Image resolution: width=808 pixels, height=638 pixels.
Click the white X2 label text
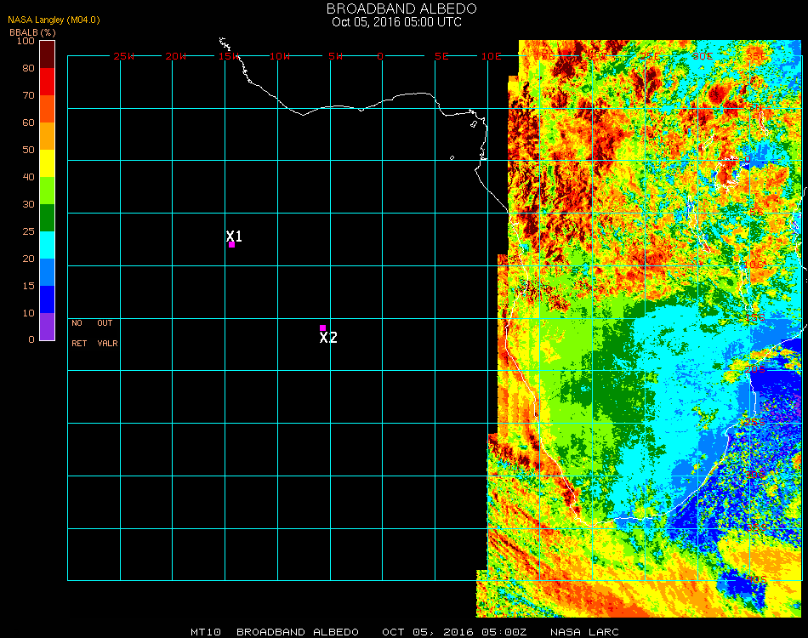pyautogui.click(x=328, y=338)
